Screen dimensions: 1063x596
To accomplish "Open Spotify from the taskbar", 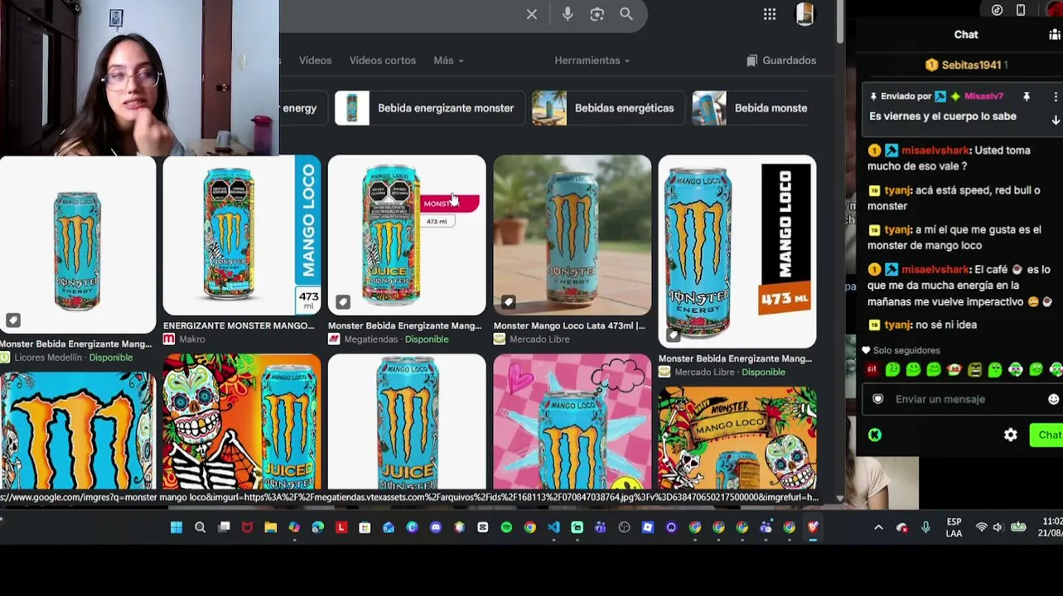I will (x=506, y=527).
